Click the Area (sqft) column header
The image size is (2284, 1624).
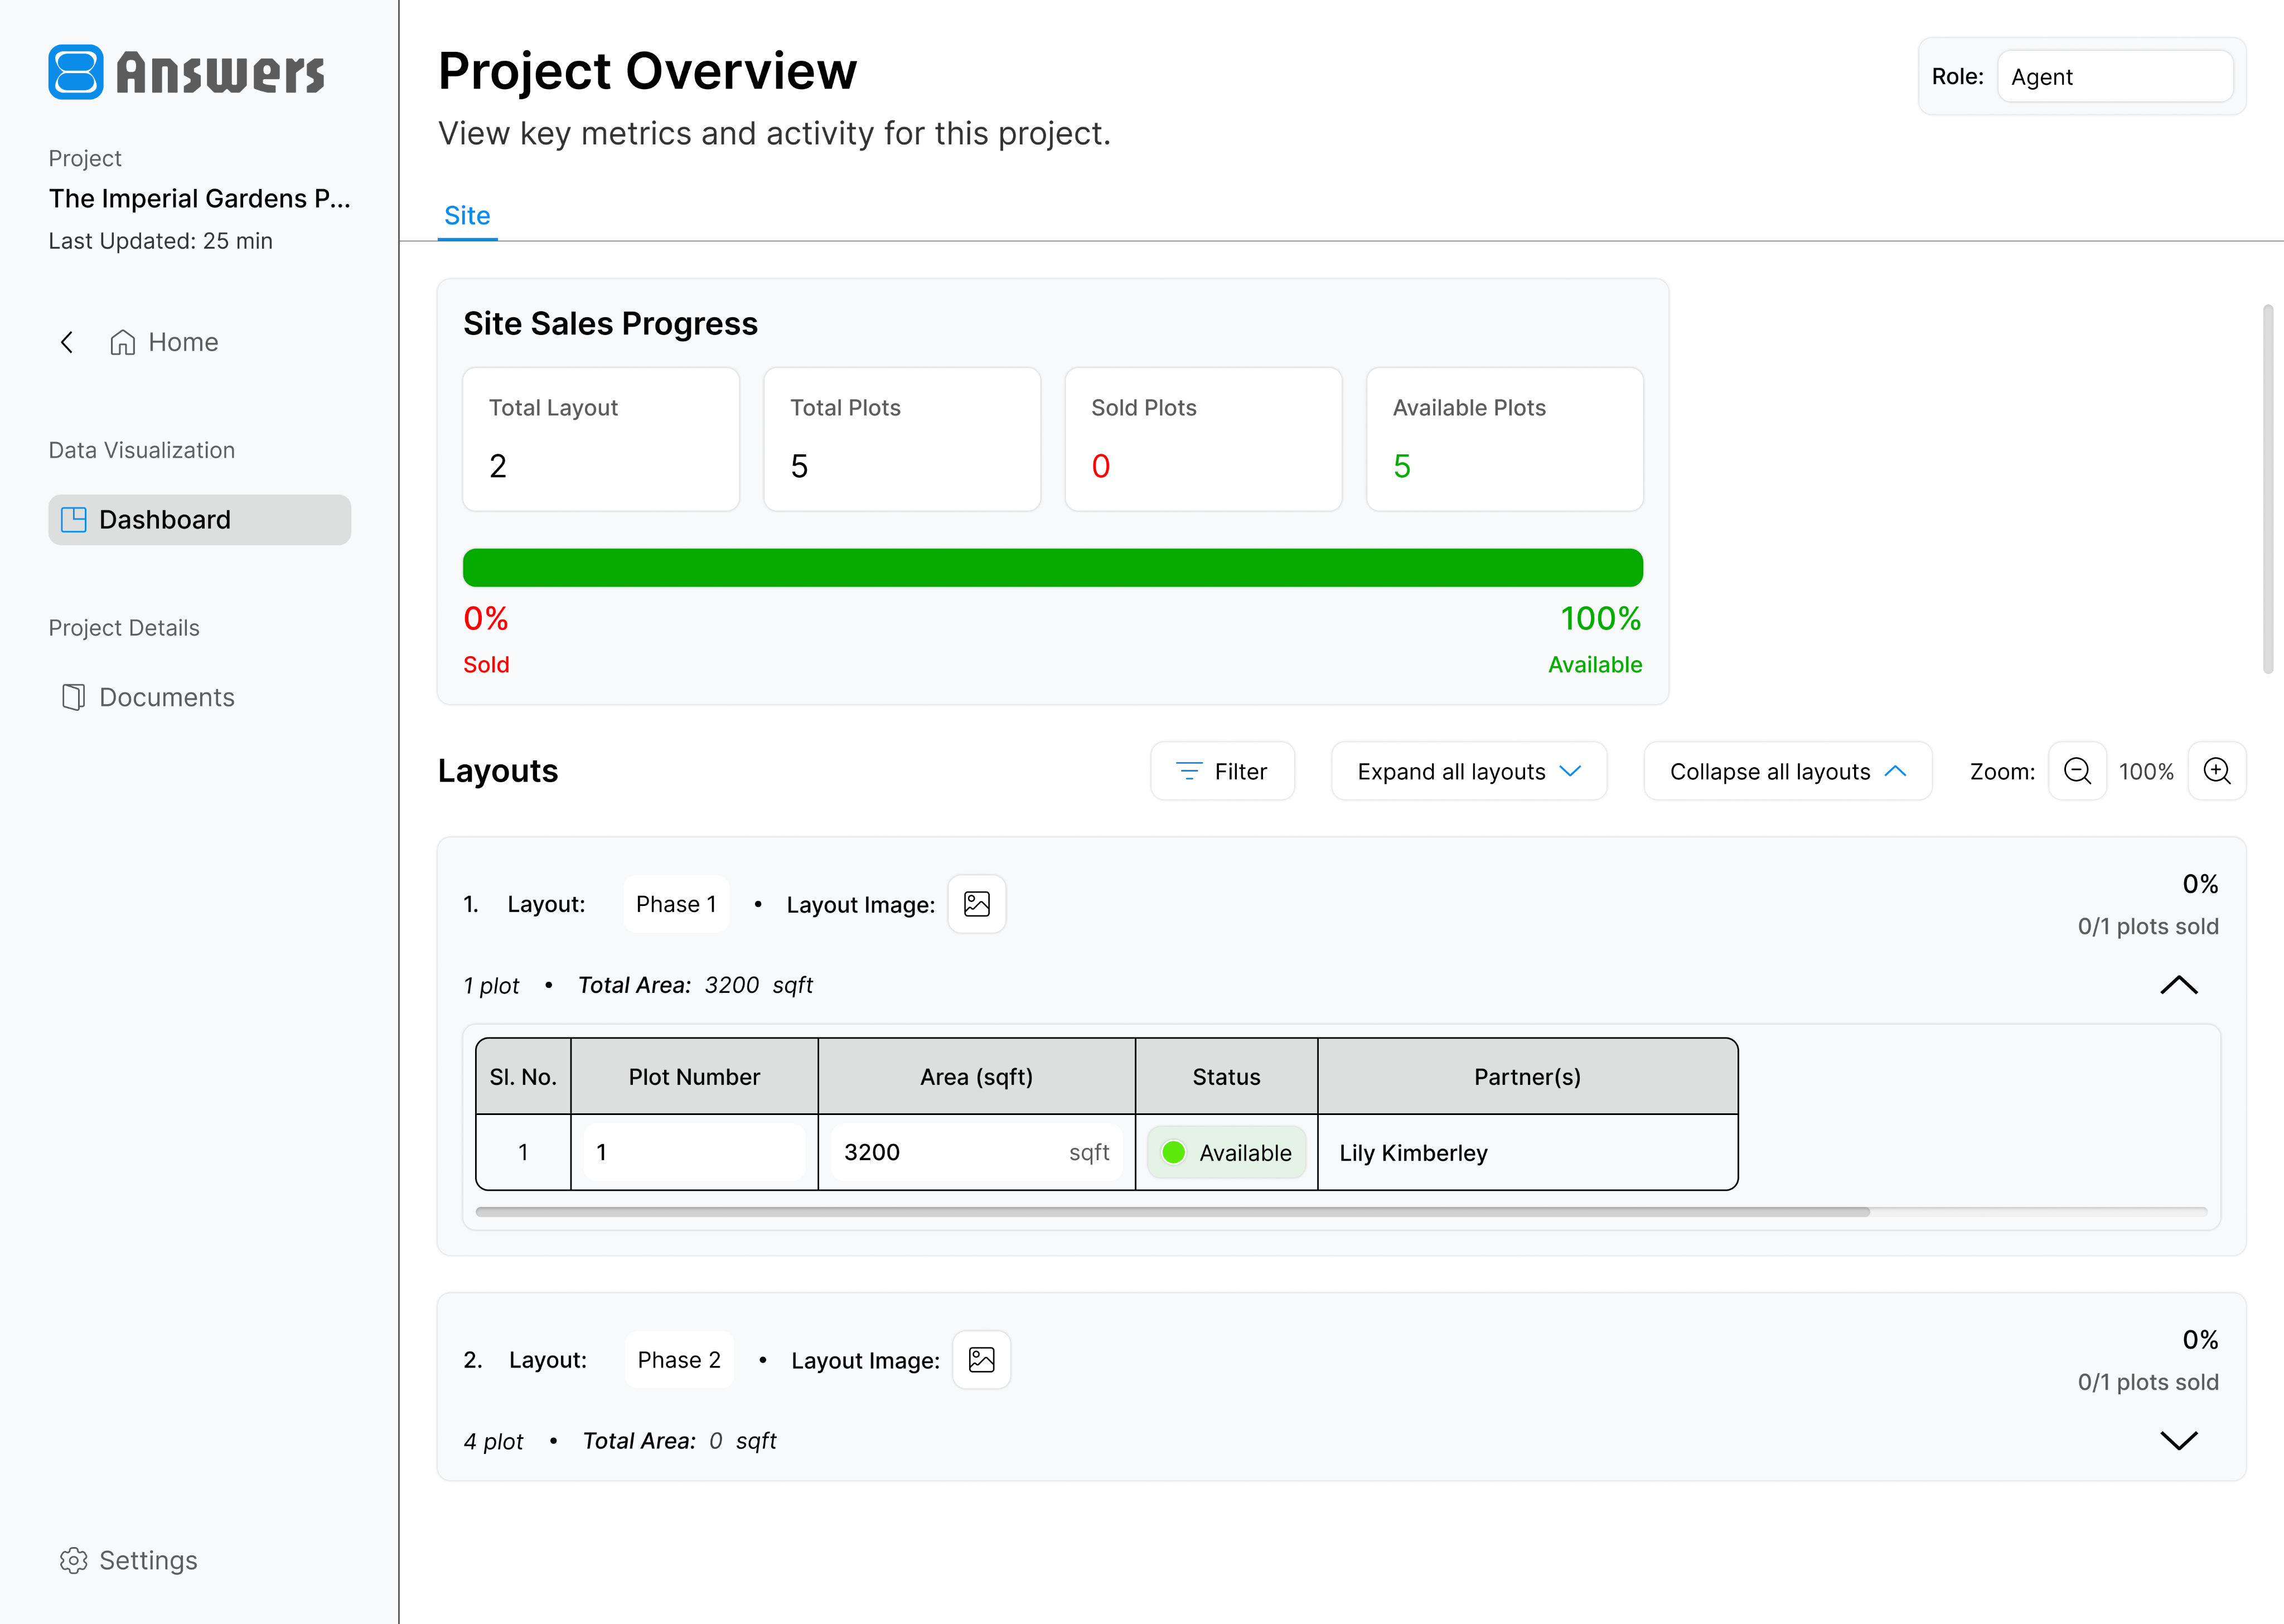[977, 1077]
